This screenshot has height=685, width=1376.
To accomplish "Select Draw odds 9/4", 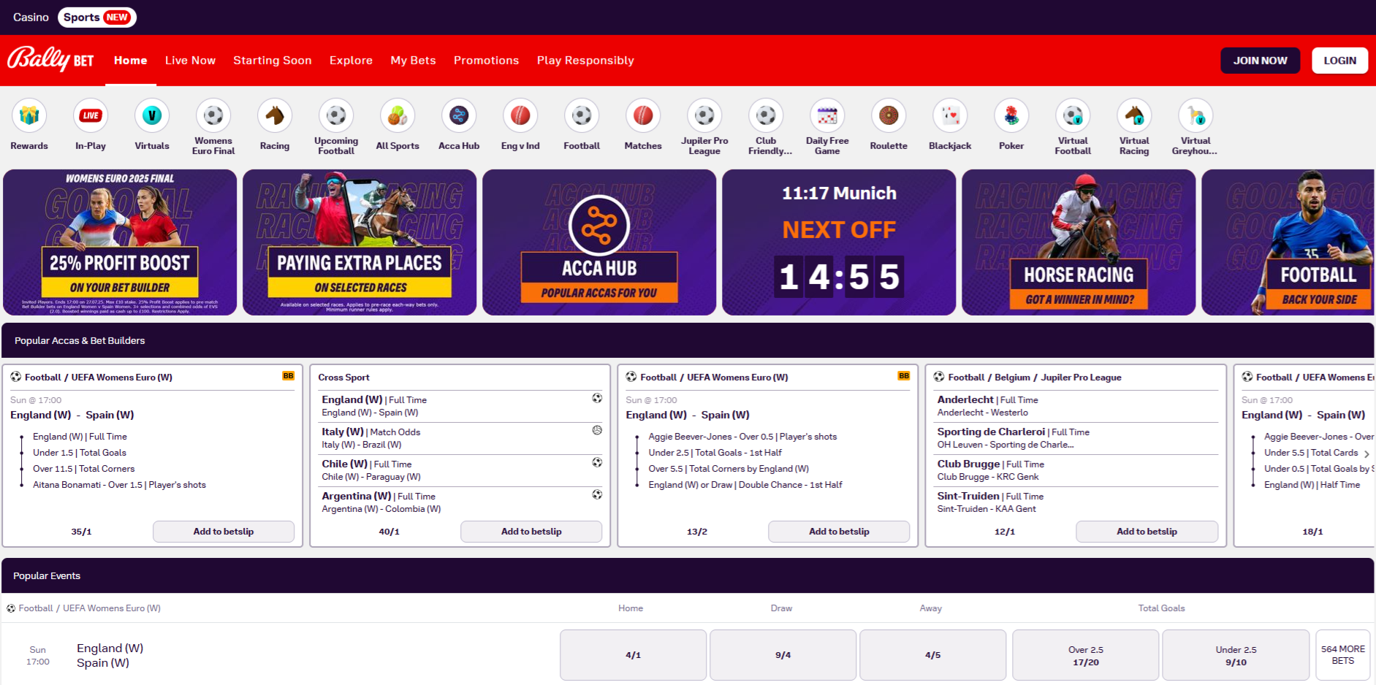I will click(783, 655).
